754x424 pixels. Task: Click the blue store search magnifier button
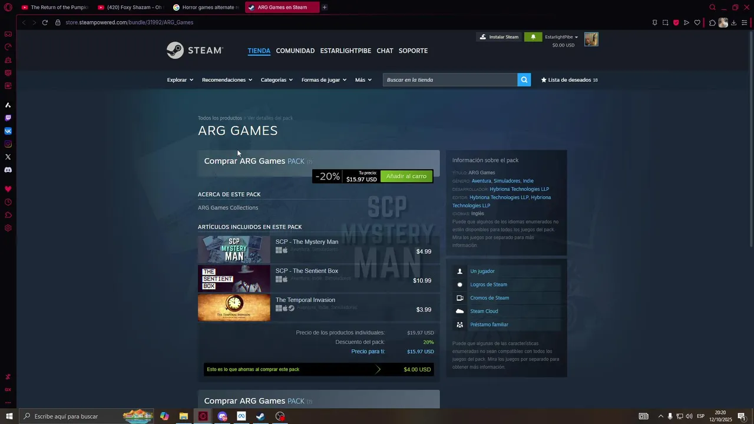[524, 79]
